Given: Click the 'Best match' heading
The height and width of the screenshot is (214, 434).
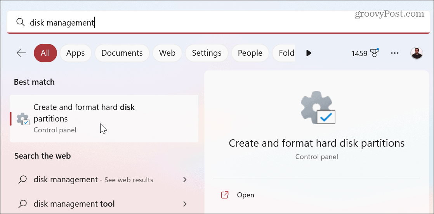Looking at the screenshot, I should [x=34, y=82].
